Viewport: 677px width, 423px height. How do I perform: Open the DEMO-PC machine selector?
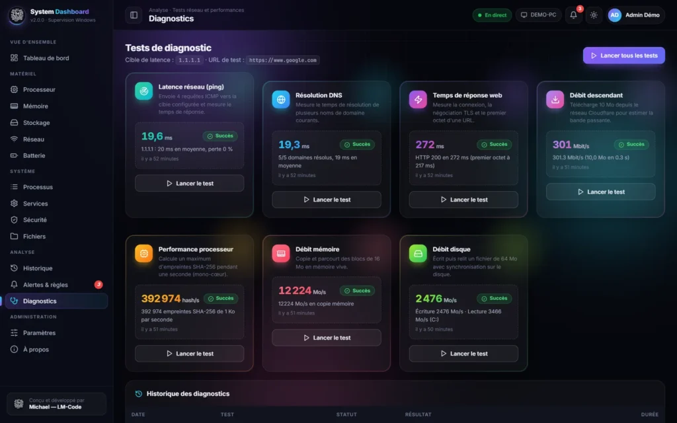[538, 15]
